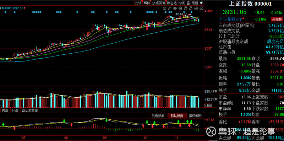Click the 振幅 value 1.03%
284x141 pixels.
pyautogui.click(x=246, y=78)
